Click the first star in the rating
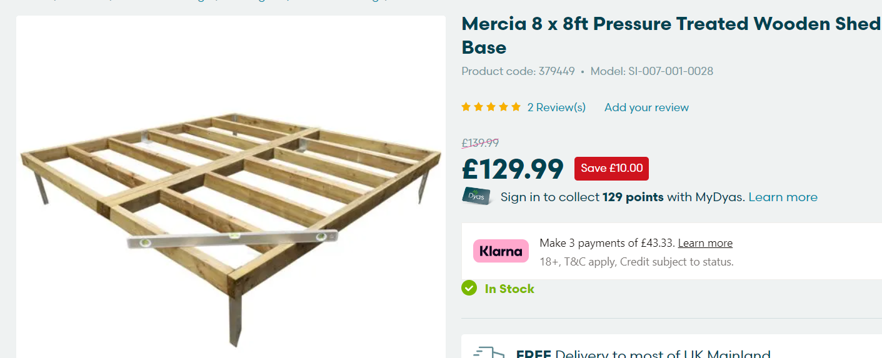The width and height of the screenshot is (882, 358). pyautogui.click(x=466, y=107)
